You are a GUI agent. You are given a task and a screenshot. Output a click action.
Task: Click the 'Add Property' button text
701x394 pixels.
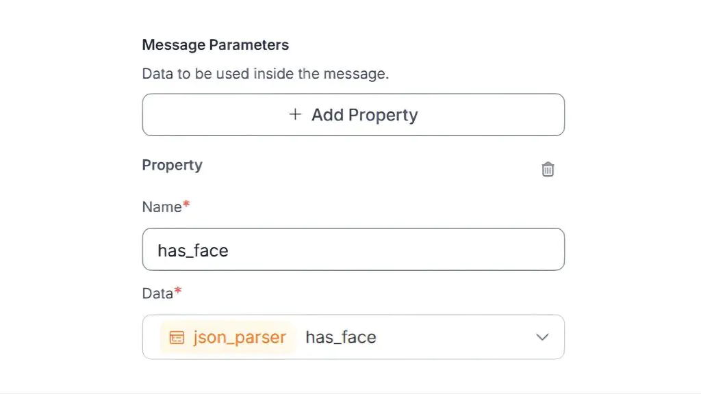tap(364, 115)
